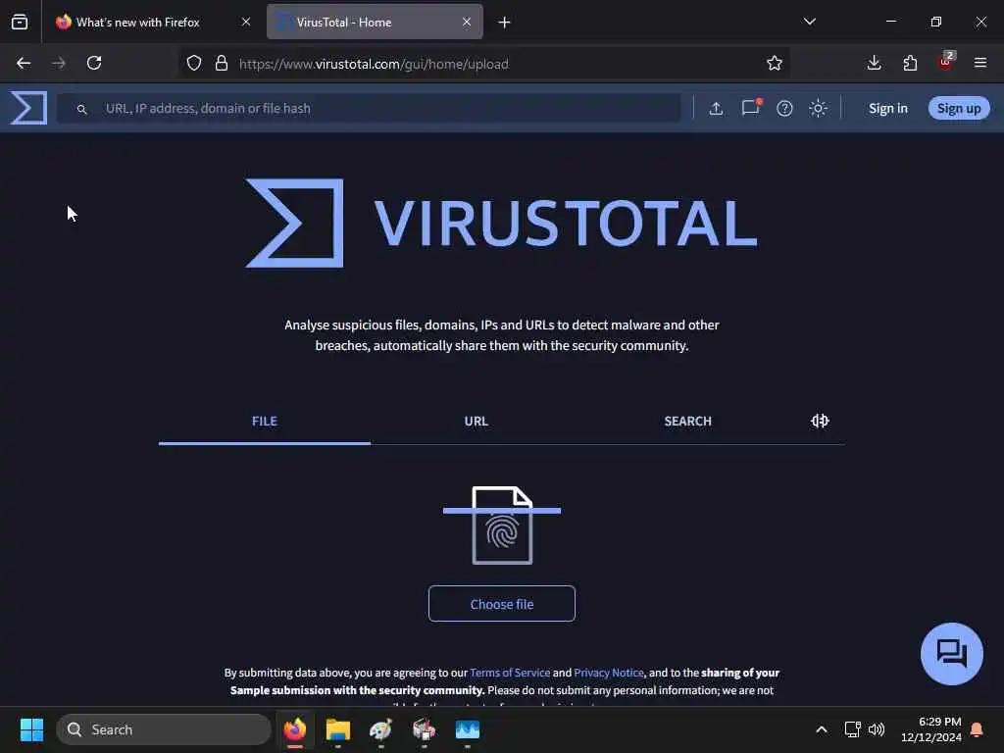Show hidden system tray icons chevron
Viewport: 1004px width, 753px height.
822,729
